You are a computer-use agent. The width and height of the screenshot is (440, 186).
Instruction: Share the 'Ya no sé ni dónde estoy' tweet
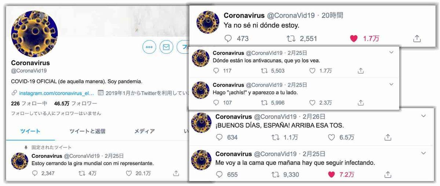417,38
